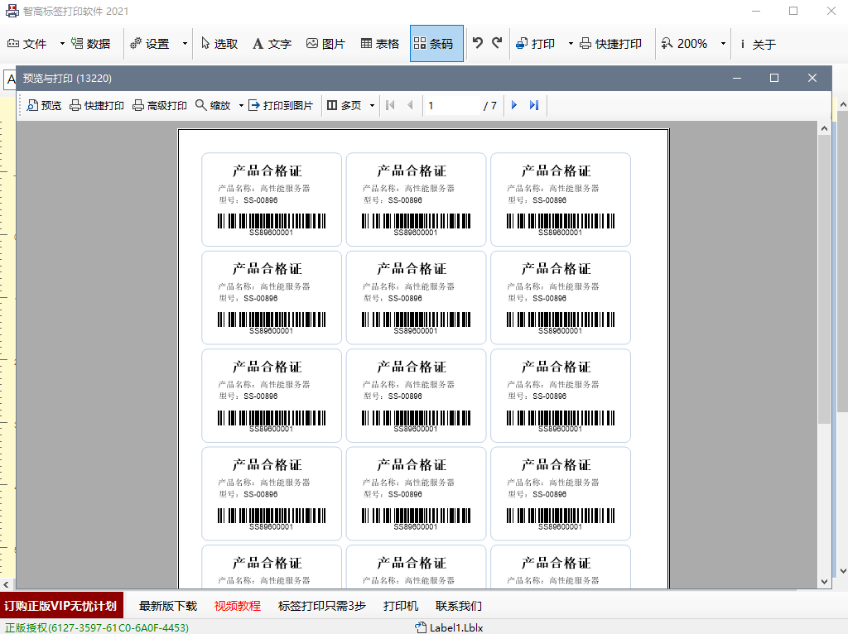Screen dimensions: 848x634
Task: Expand the dropdown arrow beside 缩放
Action: (241, 105)
